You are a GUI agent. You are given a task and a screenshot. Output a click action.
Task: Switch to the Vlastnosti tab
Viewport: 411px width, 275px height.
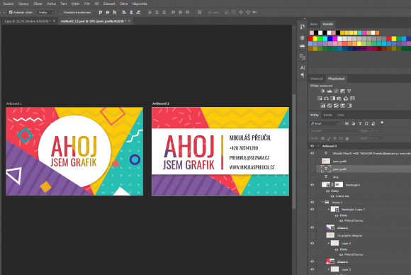(317, 79)
